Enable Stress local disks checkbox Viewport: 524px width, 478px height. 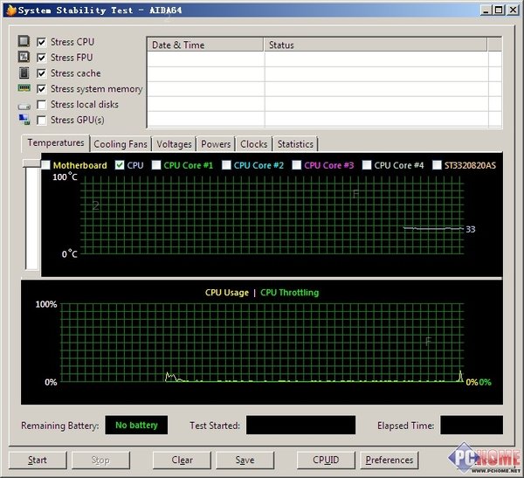(41, 104)
